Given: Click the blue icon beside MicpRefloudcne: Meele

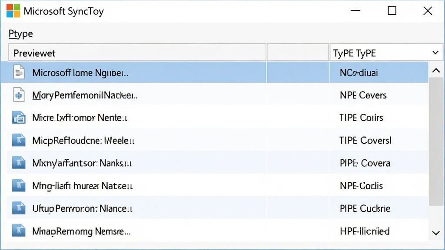Looking at the screenshot, I should coord(19,140).
